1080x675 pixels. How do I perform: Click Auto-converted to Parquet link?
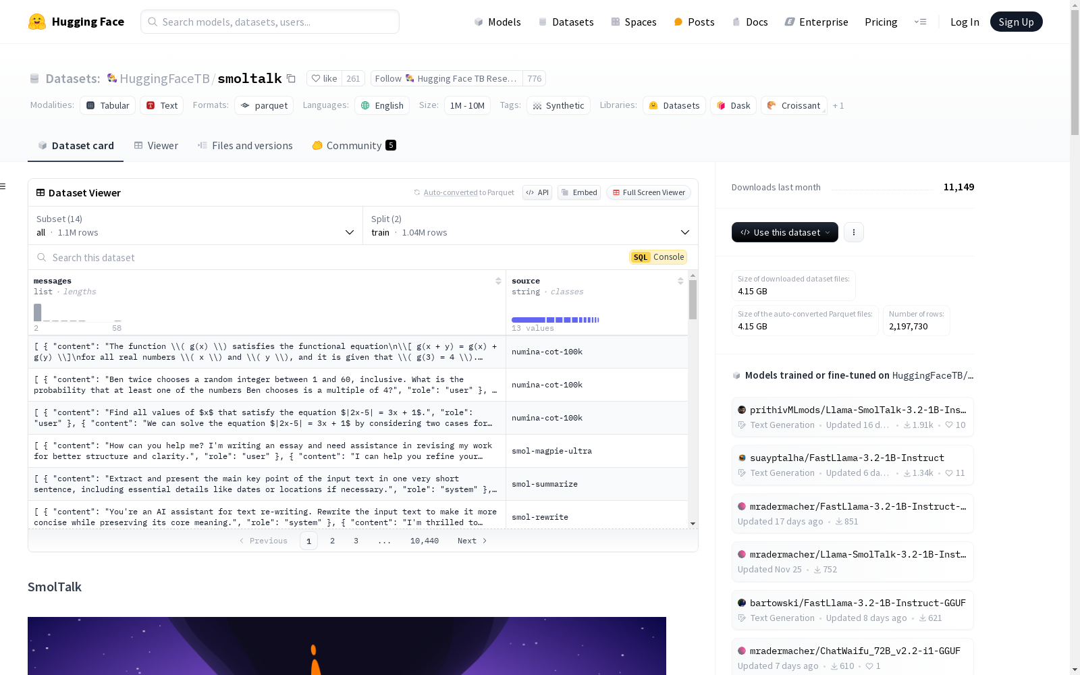[468, 192]
